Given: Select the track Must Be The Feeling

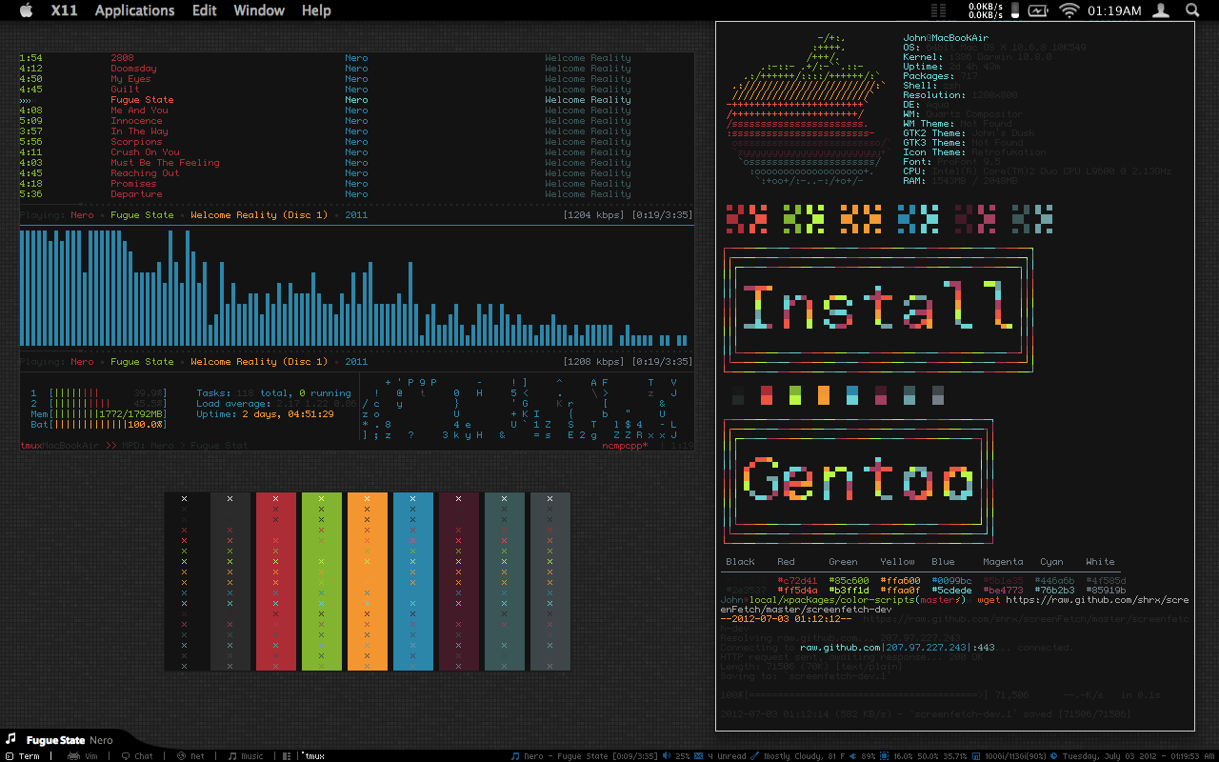Looking at the screenshot, I should (164, 163).
